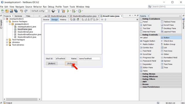
Task: Click the Profile Project icon
Action: point(80,11)
